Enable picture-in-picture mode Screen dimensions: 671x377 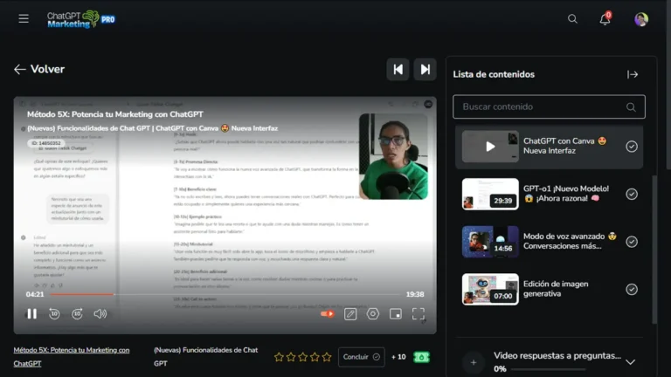[x=396, y=314]
